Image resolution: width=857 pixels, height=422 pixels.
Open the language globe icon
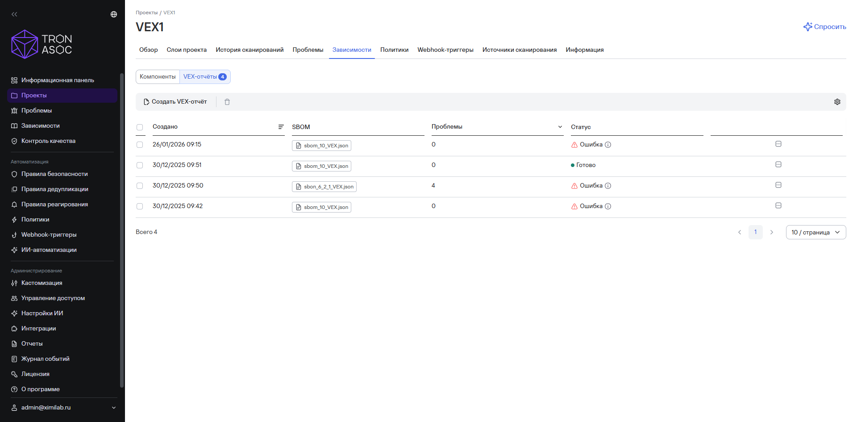[x=114, y=14]
